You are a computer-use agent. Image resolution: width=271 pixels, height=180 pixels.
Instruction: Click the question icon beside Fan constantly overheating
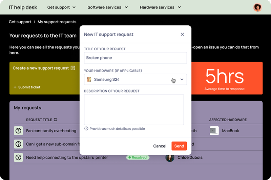pos(18,131)
